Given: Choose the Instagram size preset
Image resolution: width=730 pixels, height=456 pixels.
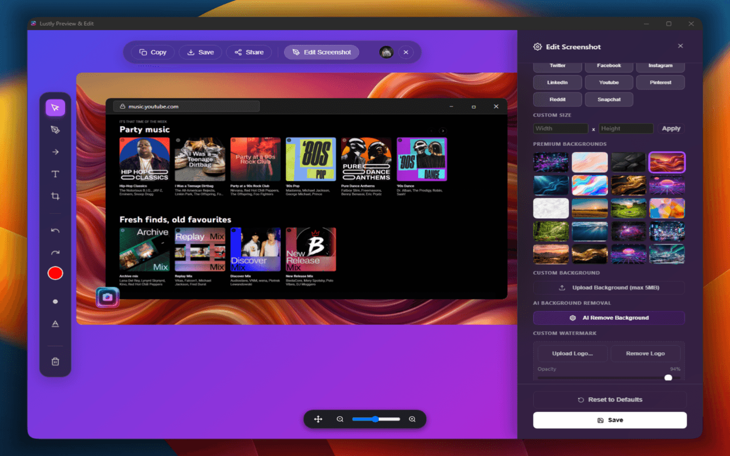Looking at the screenshot, I should 660,66.
